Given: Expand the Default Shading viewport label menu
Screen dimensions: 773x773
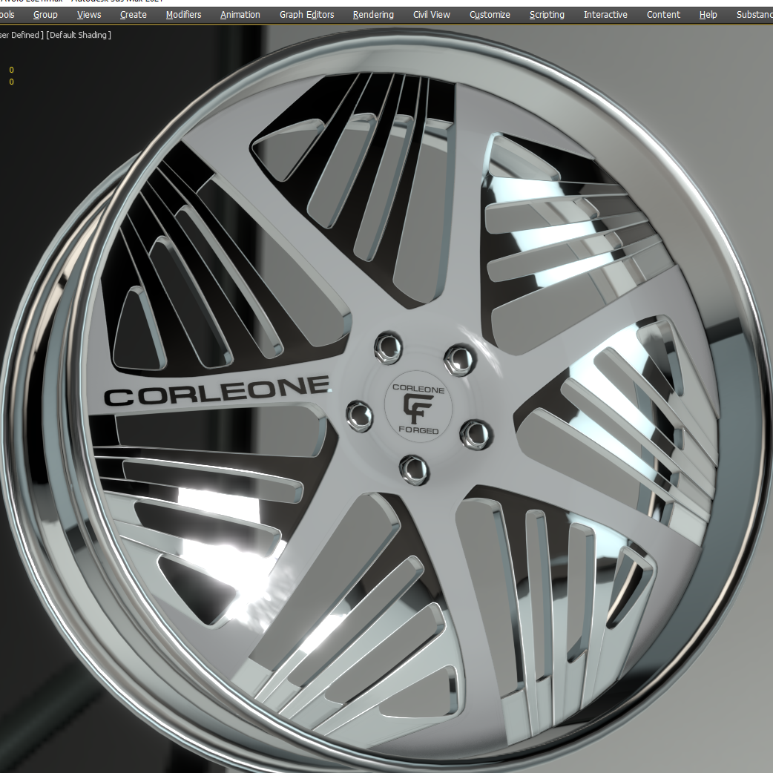Looking at the screenshot, I should [79, 35].
